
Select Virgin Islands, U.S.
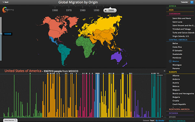(181, 36)
